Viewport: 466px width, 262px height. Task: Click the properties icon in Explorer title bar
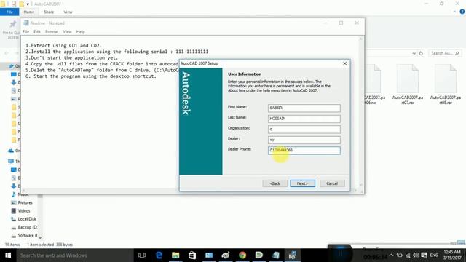coord(14,4)
